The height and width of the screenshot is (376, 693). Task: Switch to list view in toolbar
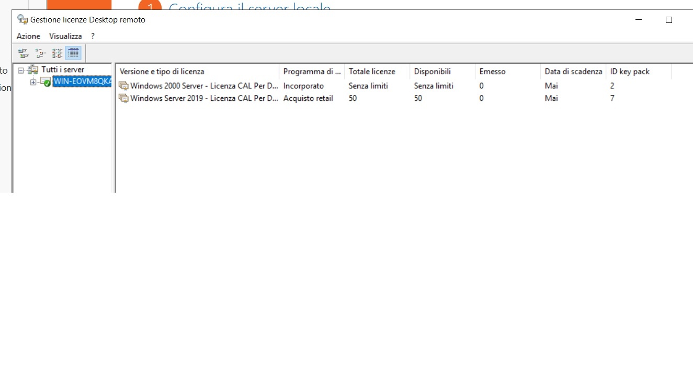tap(57, 53)
